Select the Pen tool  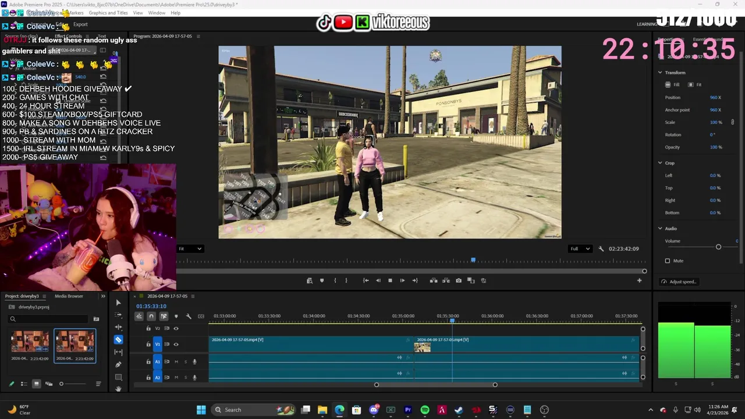tap(118, 364)
